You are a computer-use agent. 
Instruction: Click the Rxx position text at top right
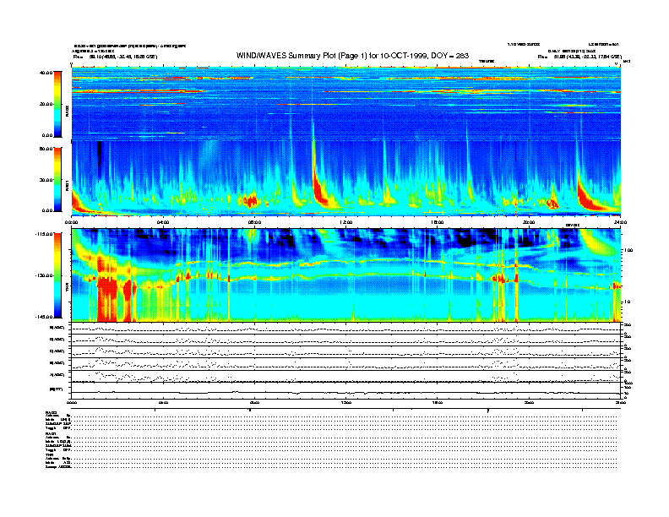(x=579, y=57)
